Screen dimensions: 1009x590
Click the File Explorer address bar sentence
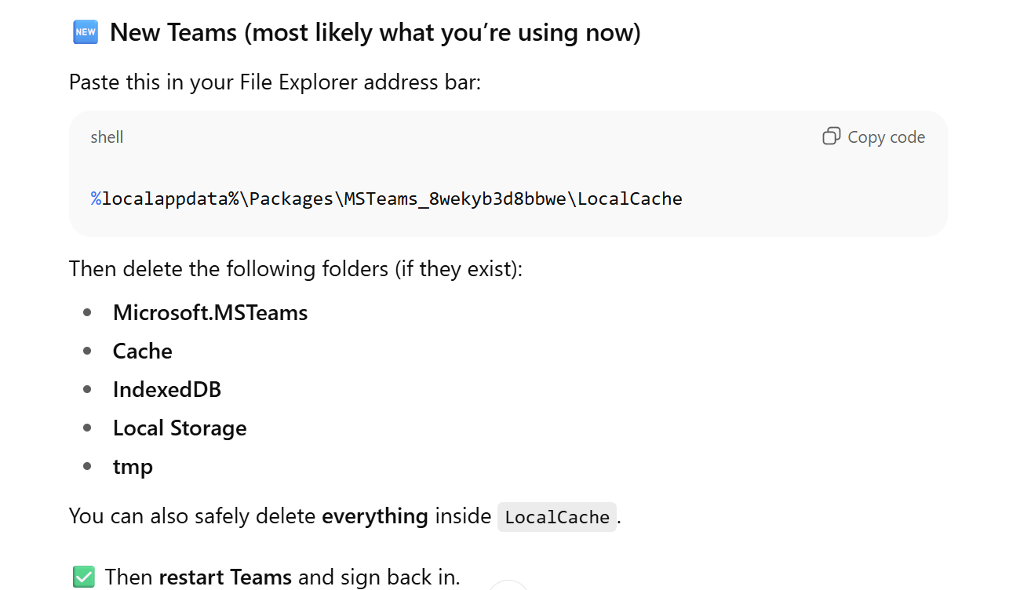(275, 82)
